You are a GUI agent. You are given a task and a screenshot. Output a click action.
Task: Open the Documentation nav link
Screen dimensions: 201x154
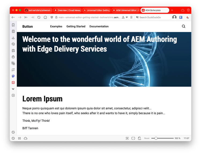99,26
